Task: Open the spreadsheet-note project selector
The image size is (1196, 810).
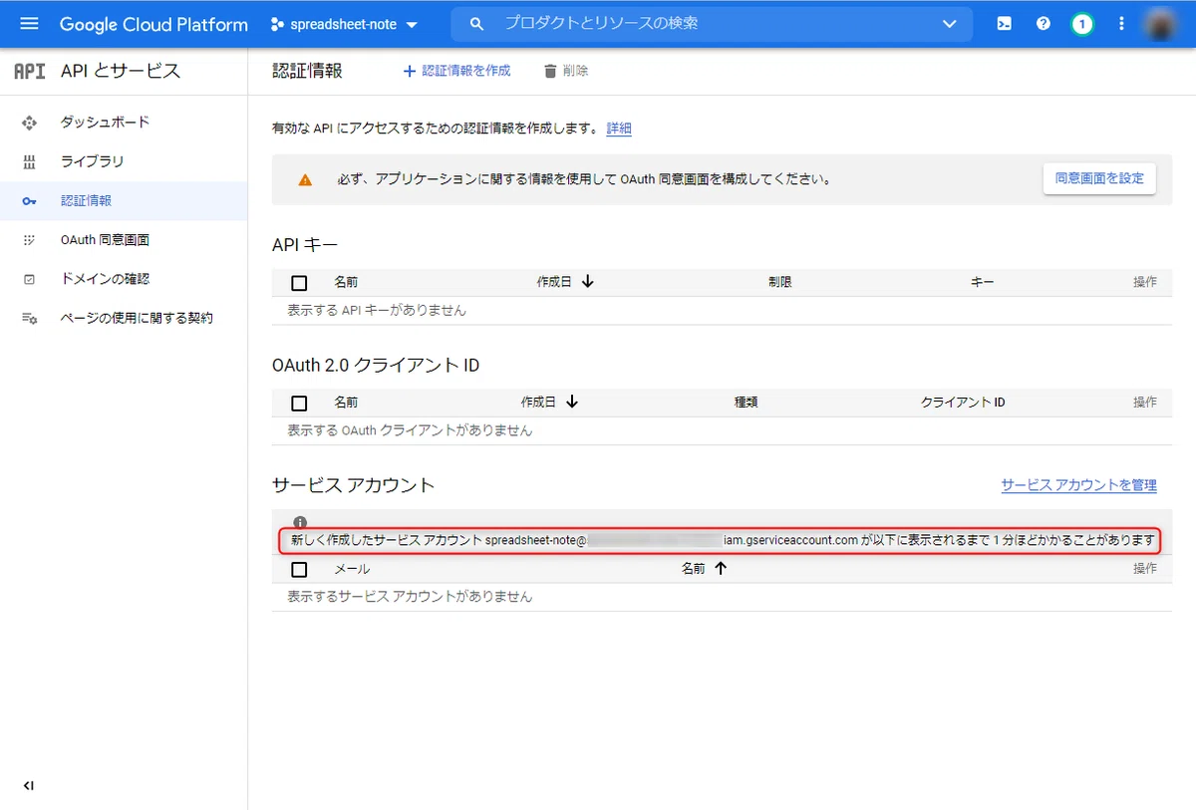Action: click(345, 24)
